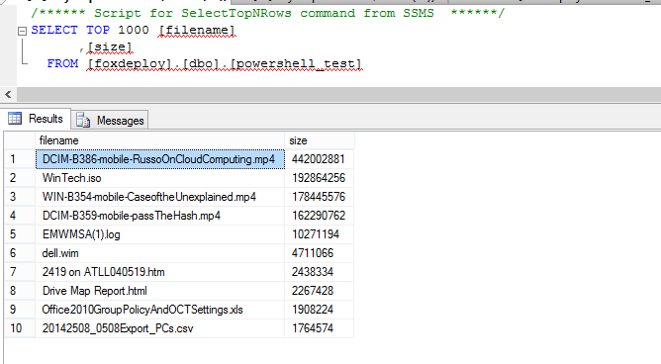The image size is (661, 364).
Task: Select cell WIN-B354-mobile-CaseoftheUnexplained.mp4
Action: coord(159,197)
